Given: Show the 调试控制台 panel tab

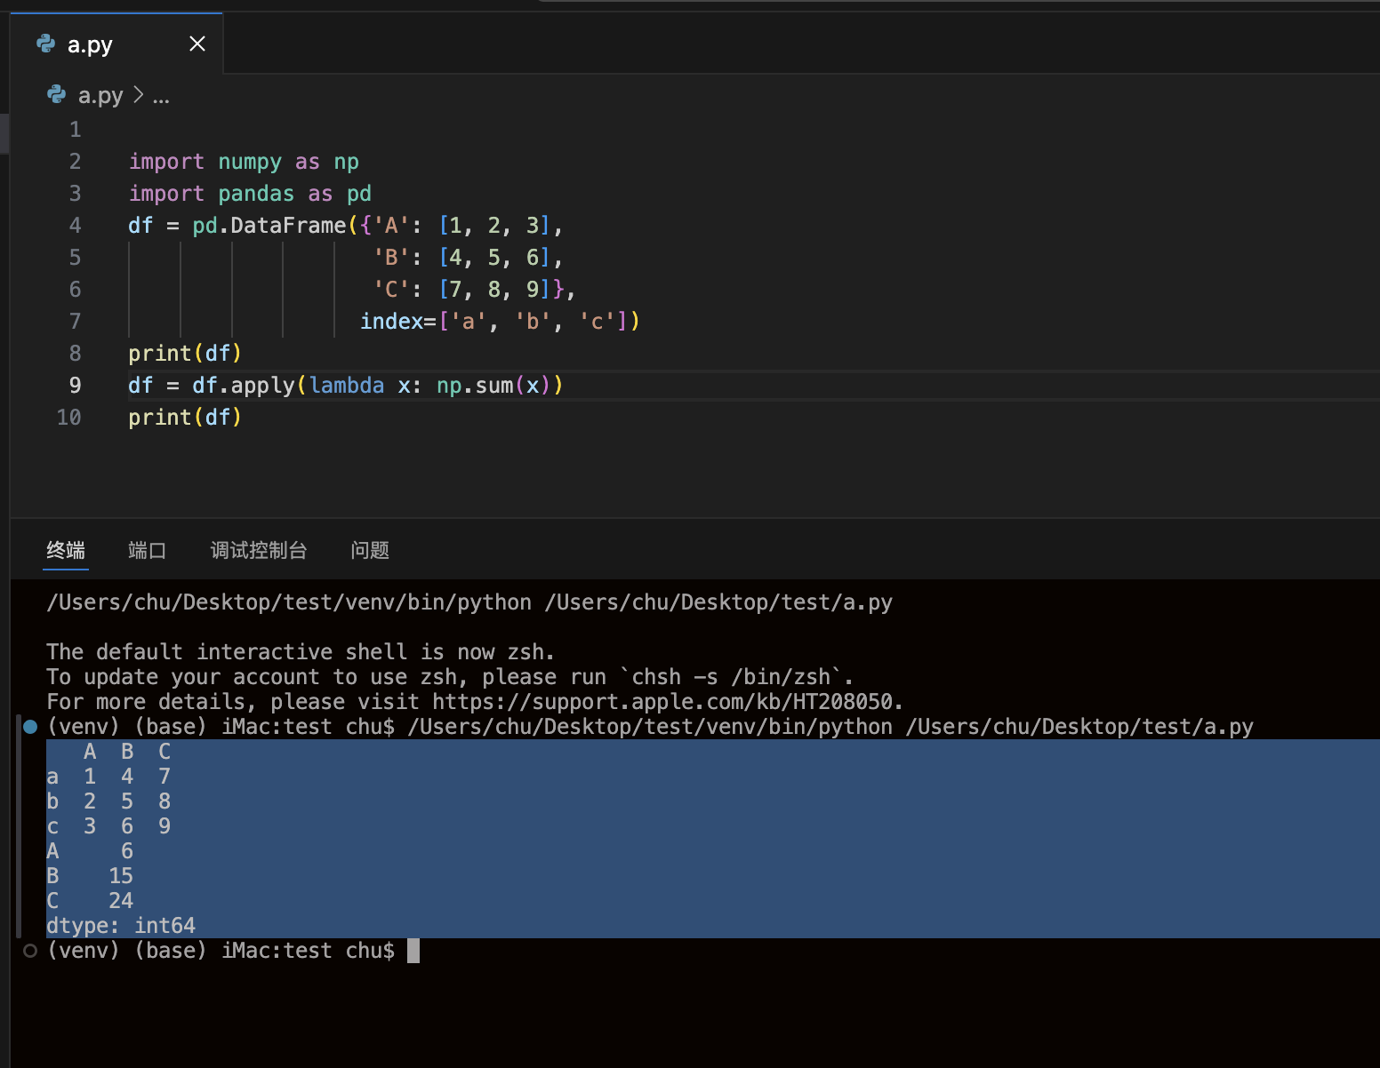Looking at the screenshot, I should 259,550.
